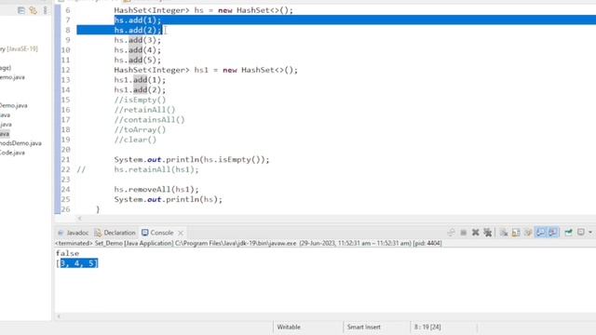Click the terminated Set_Demo launch description

pos(249,243)
